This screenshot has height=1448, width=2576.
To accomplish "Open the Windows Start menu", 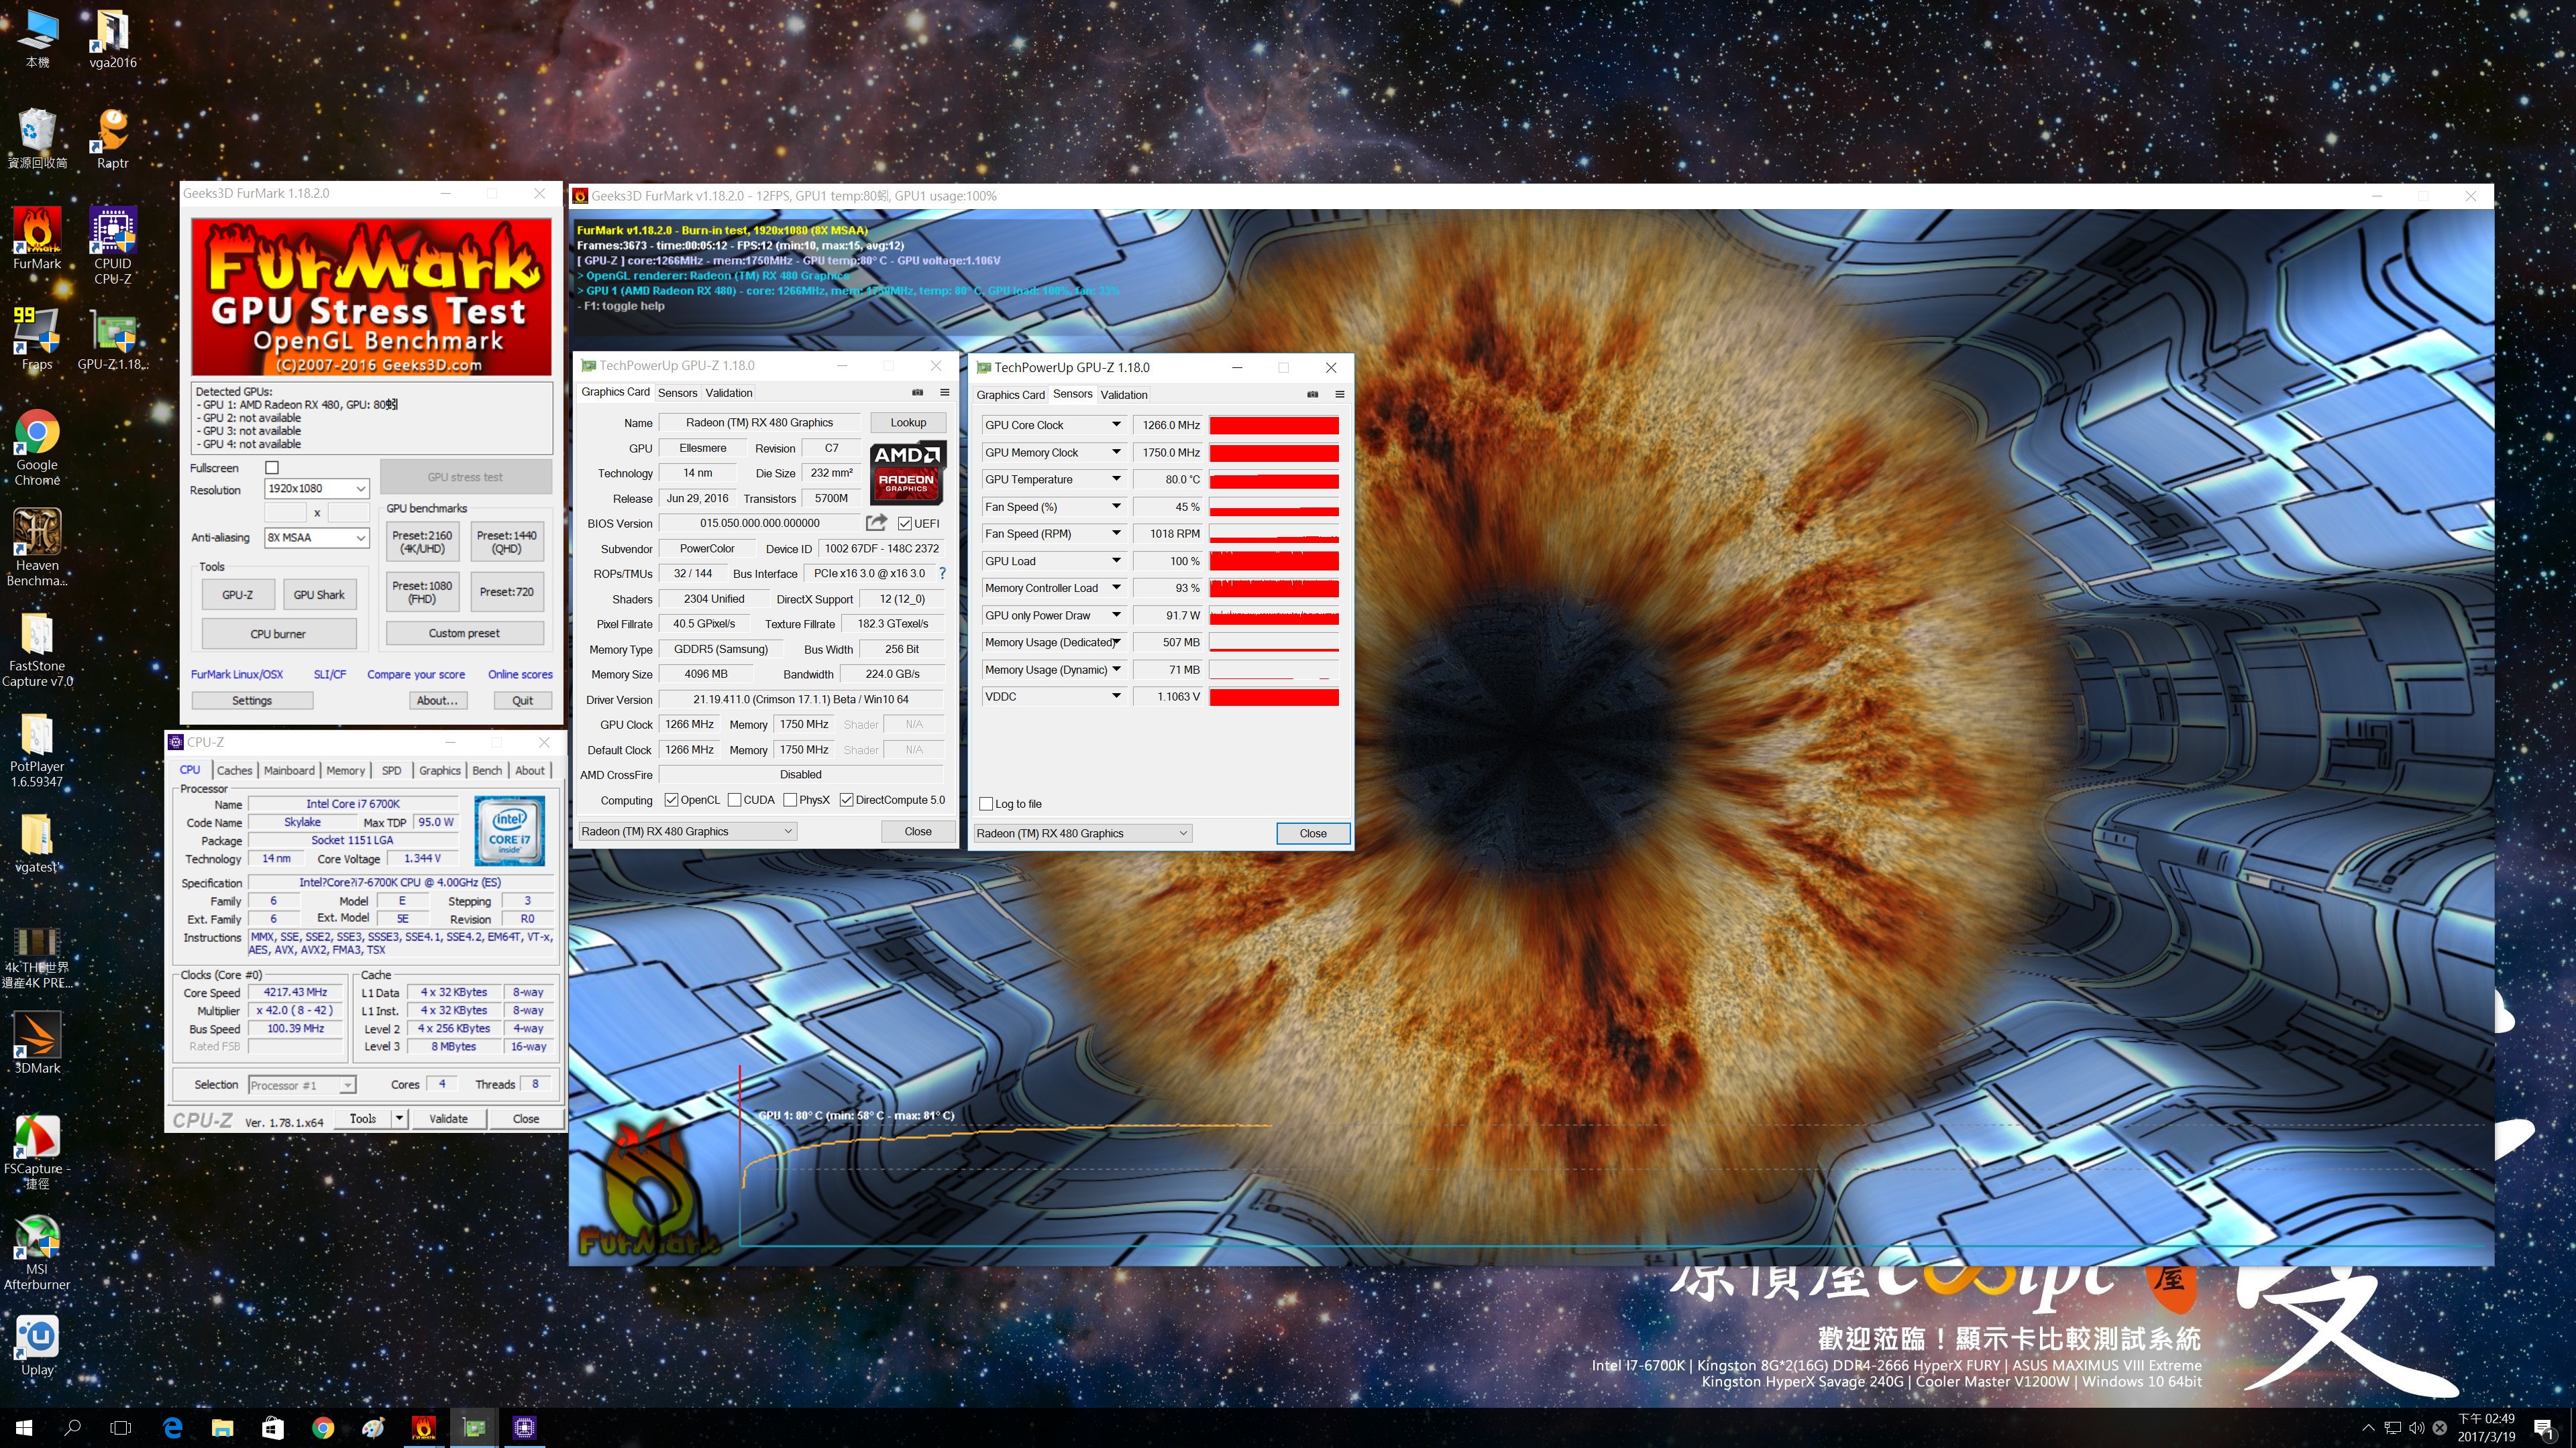I will pyautogui.click(x=24, y=1428).
